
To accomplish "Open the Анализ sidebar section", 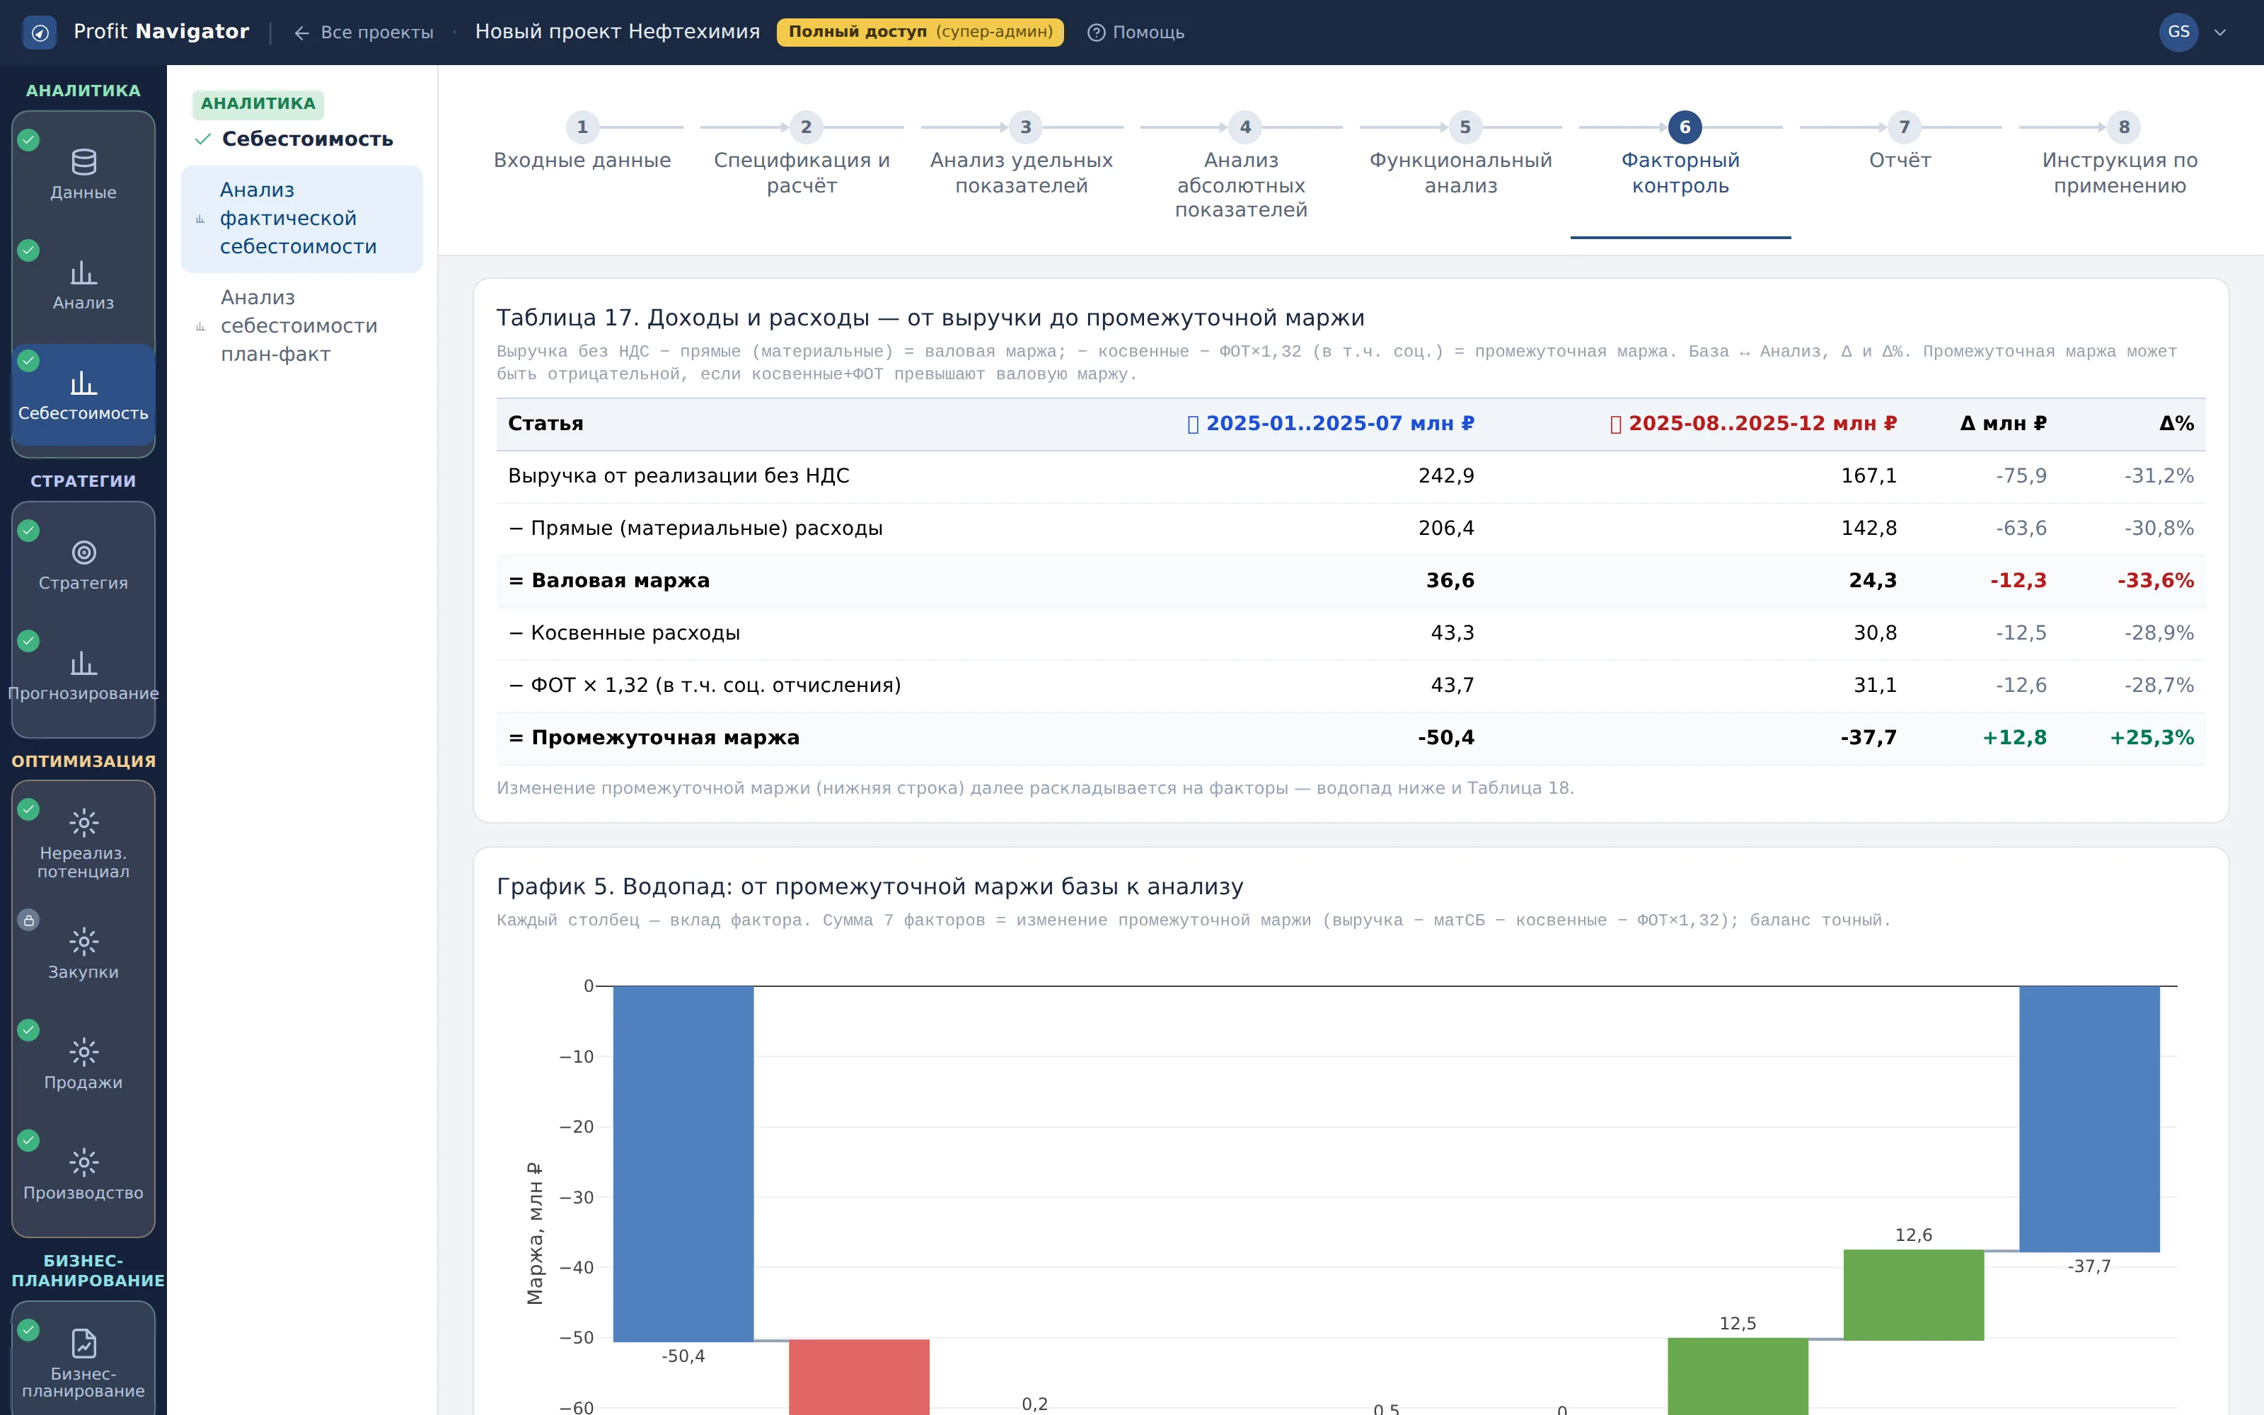I will 83,284.
